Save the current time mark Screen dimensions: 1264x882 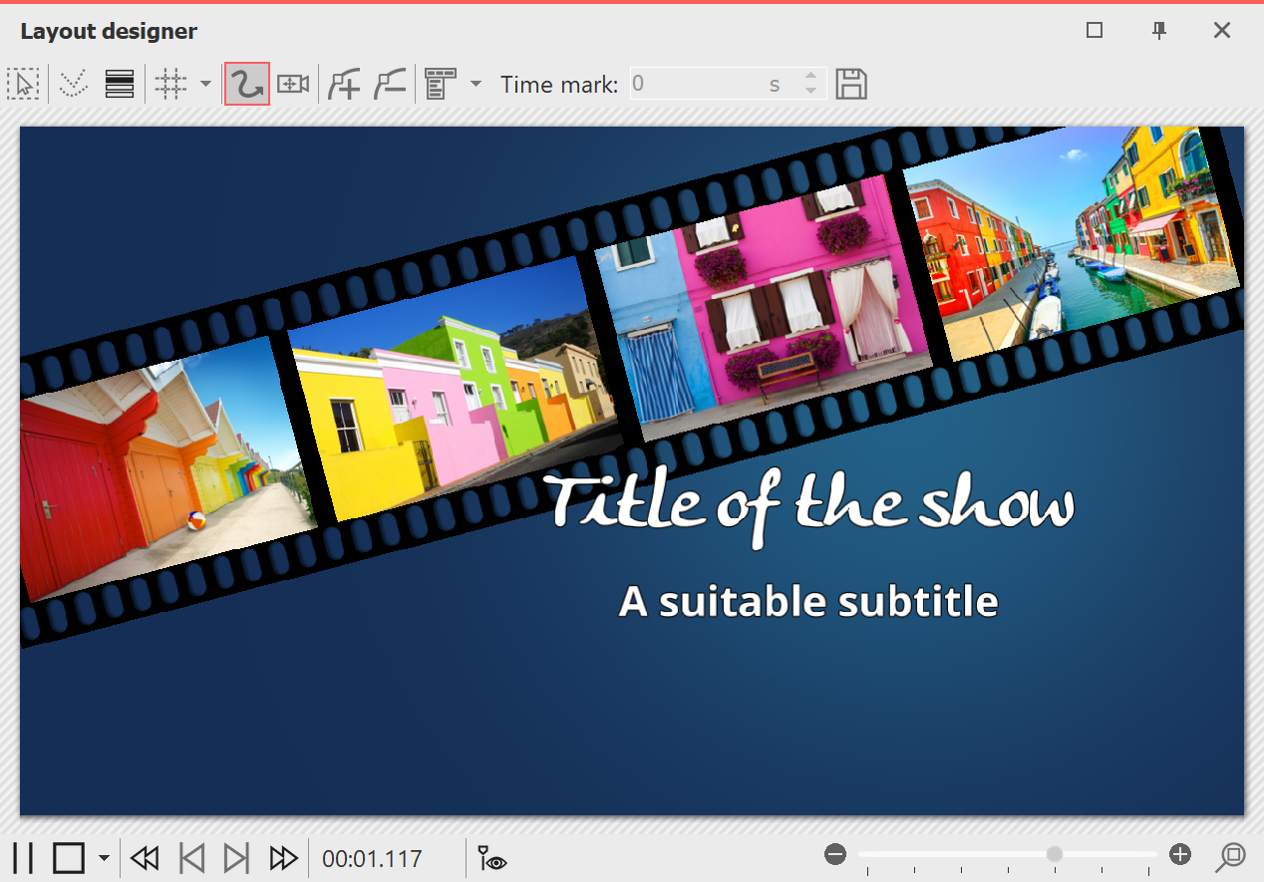pyautogui.click(x=851, y=84)
